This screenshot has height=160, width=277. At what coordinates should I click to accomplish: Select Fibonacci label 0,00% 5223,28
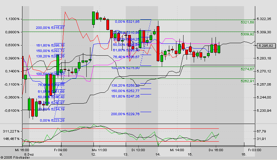click(x=52, y=121)
